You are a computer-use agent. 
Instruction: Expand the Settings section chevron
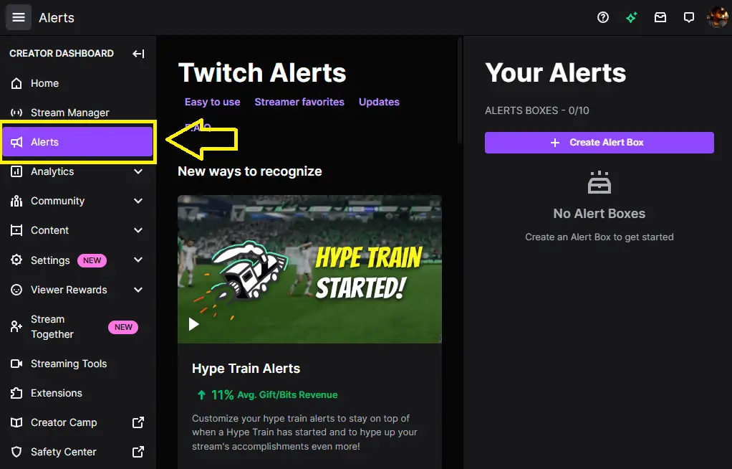pyautogui.click(x=138, y=260)
